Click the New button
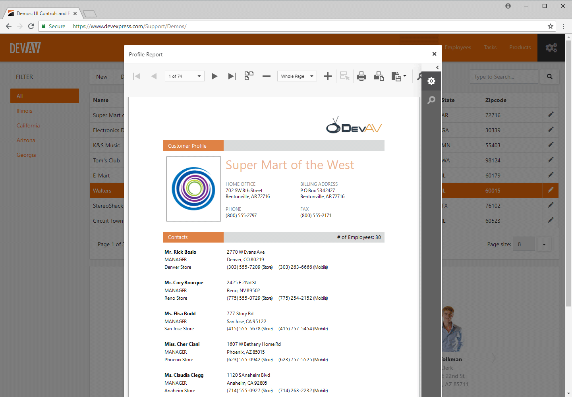Viewport: 572px width, 397px height. coord(101,76)
